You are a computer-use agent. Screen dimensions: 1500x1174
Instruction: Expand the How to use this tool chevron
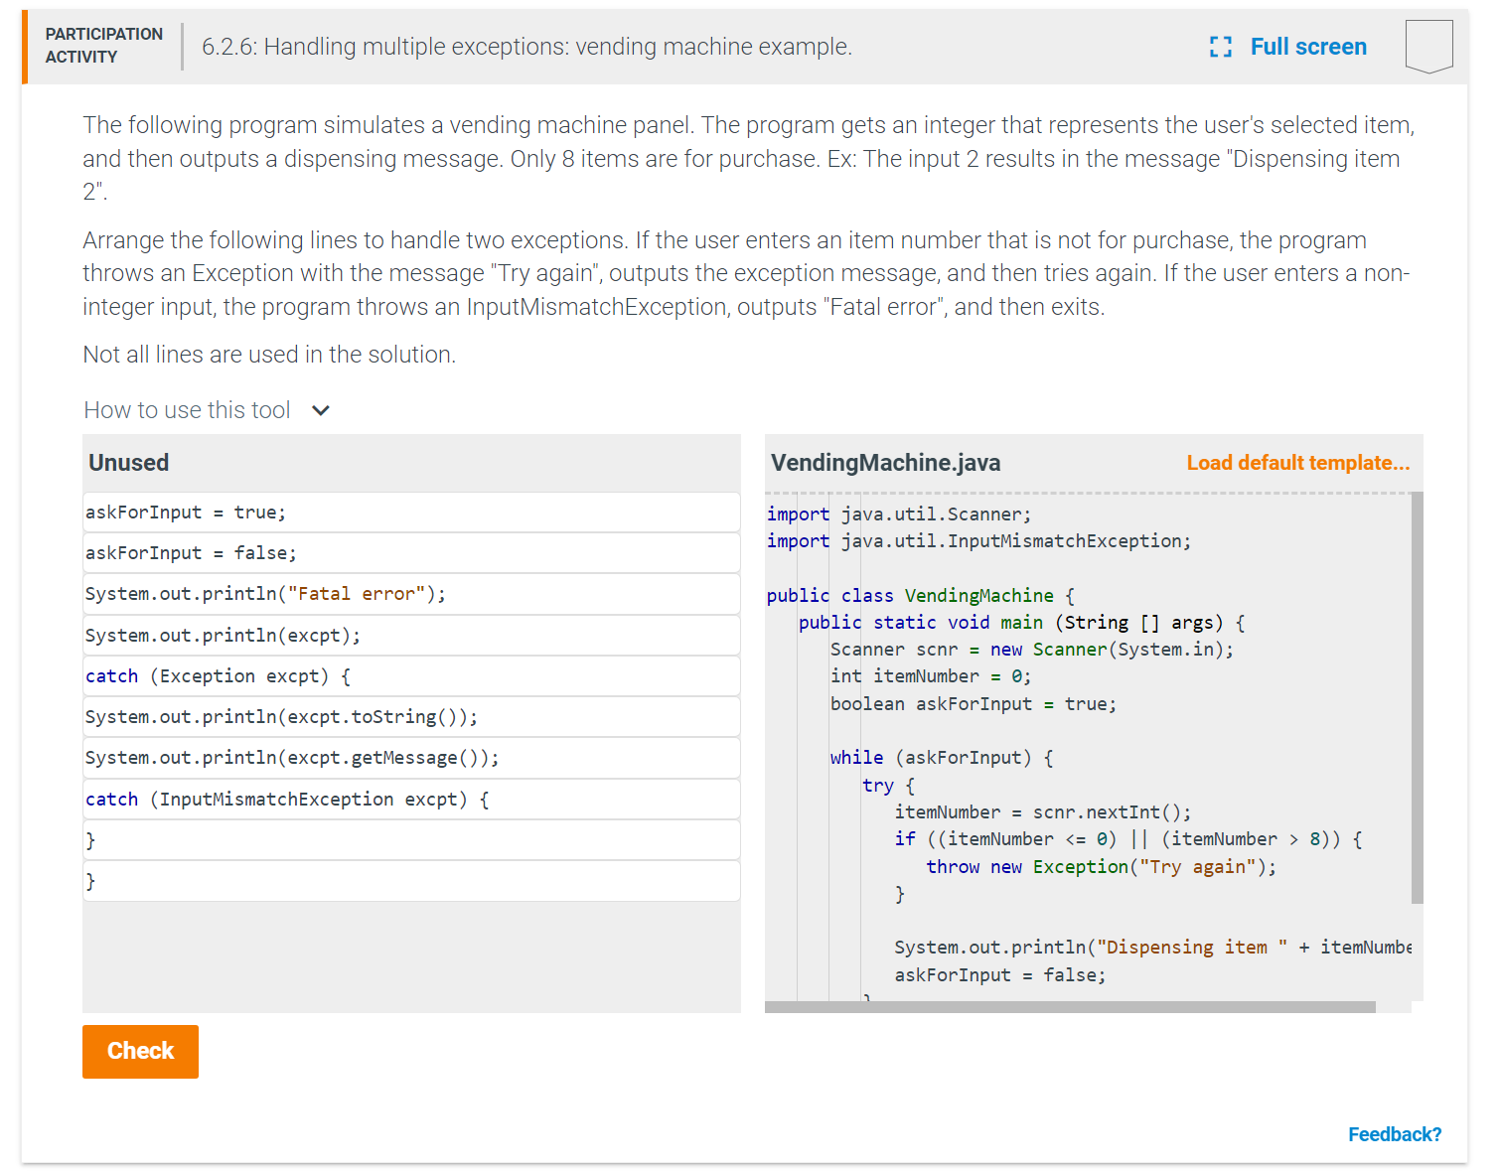pos(320,410)
